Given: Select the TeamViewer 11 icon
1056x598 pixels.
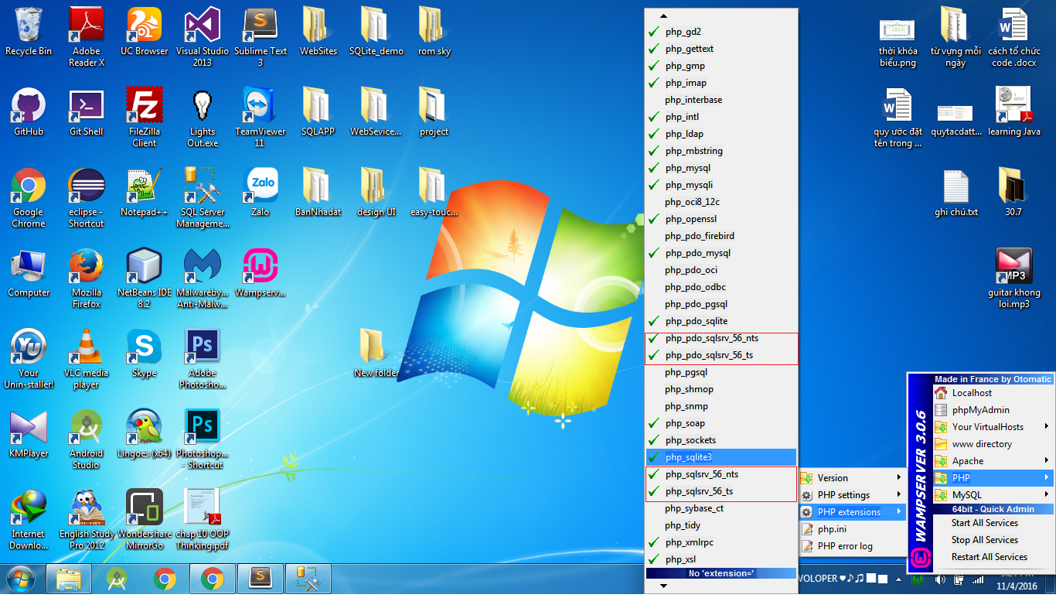Looking at the screenshot, I should 261,118.
